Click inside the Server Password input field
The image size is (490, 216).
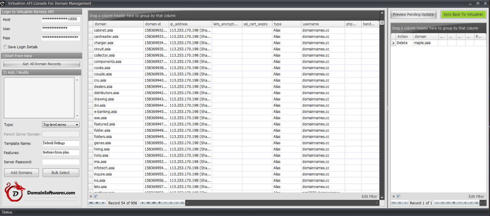click(x=61, y=162)
